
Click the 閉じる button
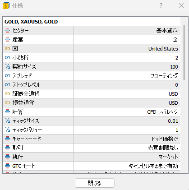95,183
